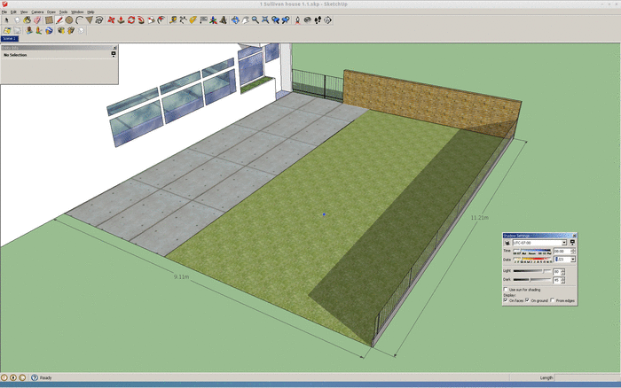Open the date dropdown in Shadow Settings
The height and width of the screenshot is (388, 621).
pyautogui.click(x=573, y=260)
